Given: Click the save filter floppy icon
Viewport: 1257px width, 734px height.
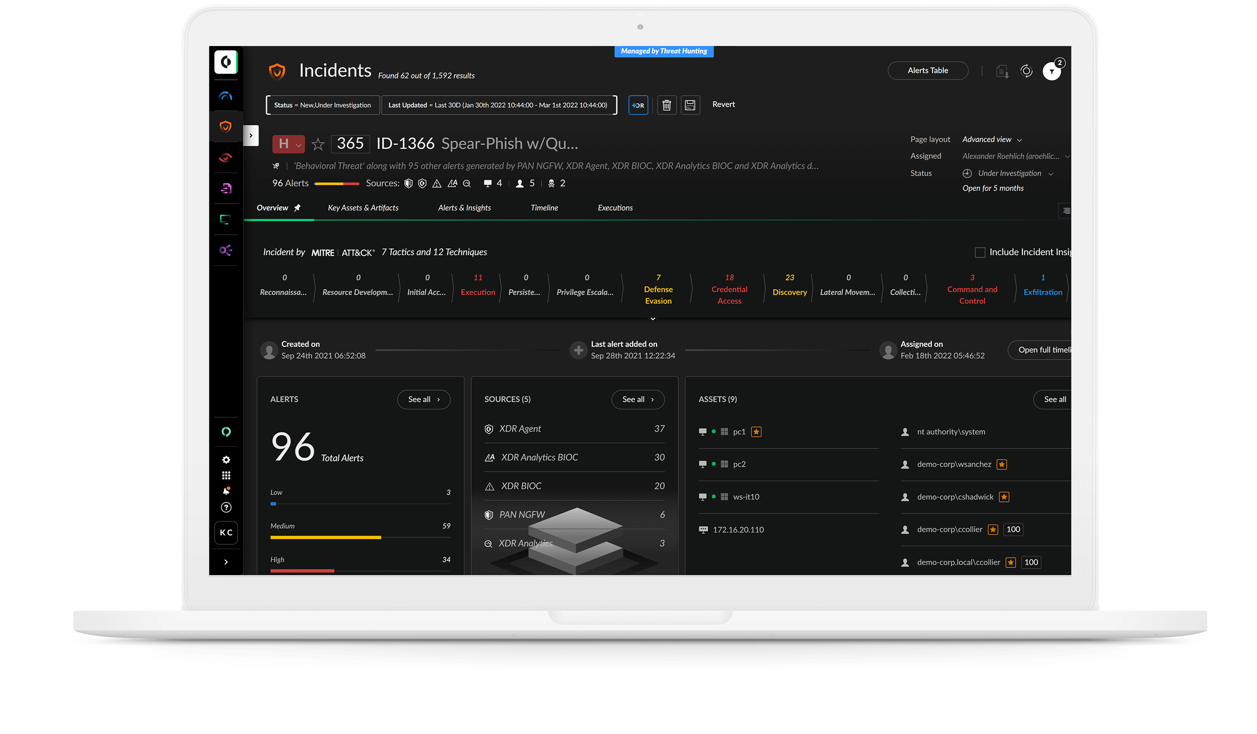Looking at the screenshot, I should (x=690, y=105).
